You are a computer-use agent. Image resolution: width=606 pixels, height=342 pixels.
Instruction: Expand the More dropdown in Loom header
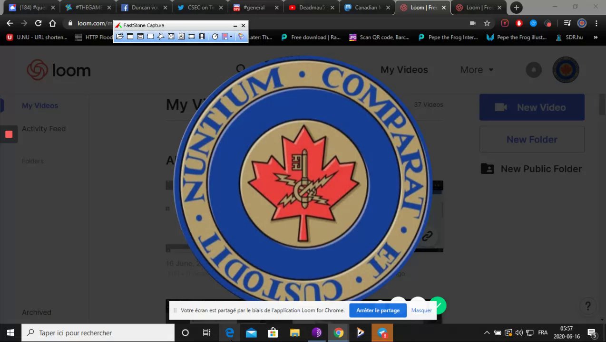tap(477, 70)
